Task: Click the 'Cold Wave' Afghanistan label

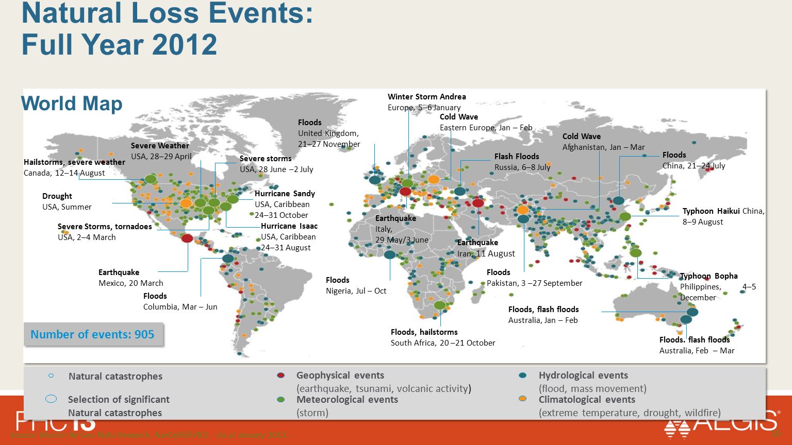Action: click(582, 136)
